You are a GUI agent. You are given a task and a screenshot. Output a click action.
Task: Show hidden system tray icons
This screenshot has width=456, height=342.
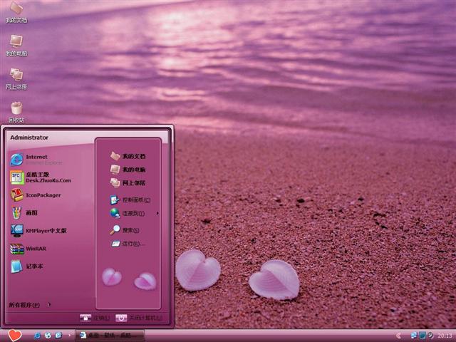398,335
